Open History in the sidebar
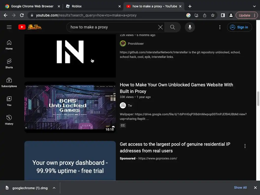 (9, 120)
